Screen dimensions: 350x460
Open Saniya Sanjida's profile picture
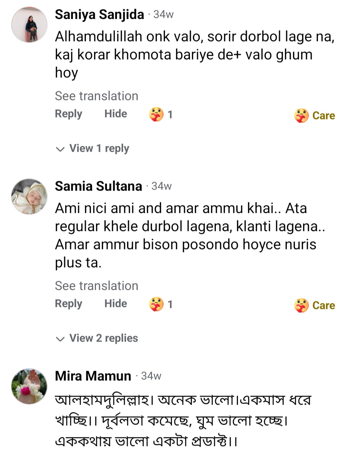(29, 25)
